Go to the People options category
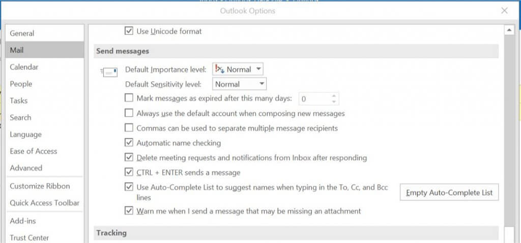The image size is (521, 243). click(x=45, y=84)
